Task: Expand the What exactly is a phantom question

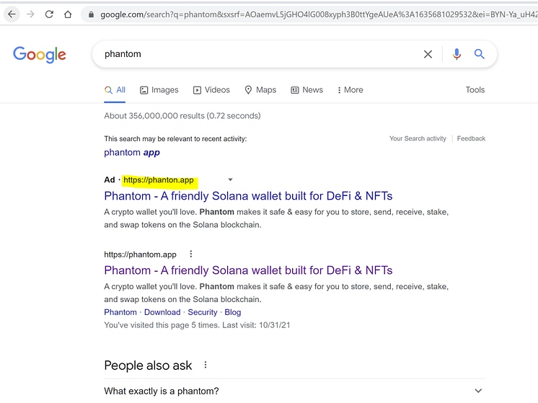Action: point(295,391)
